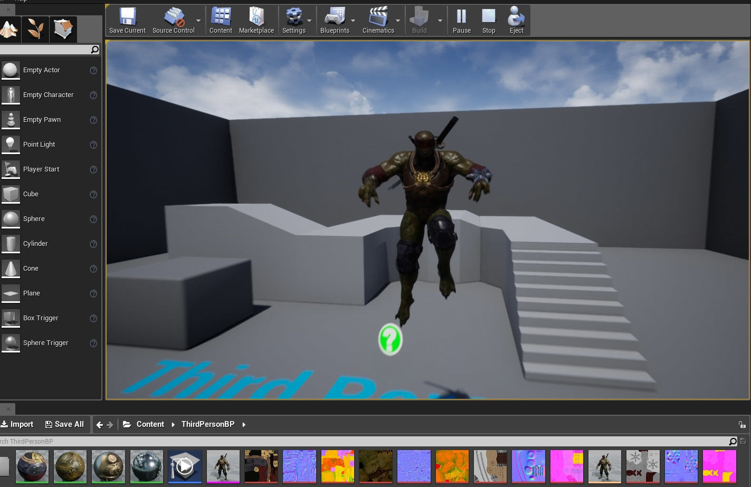Select the character mesh thumbnail with magenta underline
Image resolution: width=751 pixels, height=487 pixels.
(223, 466)
